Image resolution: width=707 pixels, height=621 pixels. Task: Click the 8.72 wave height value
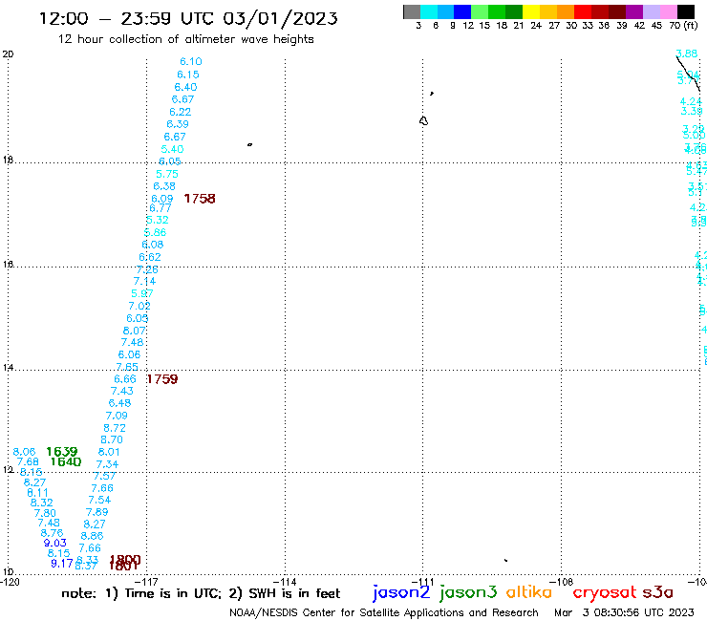point(115,428)
